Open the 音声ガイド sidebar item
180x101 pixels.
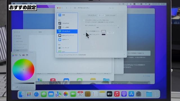point(67,40)
